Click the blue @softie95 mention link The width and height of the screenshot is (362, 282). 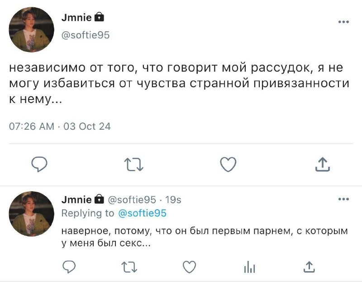click(x=142, y=213)
